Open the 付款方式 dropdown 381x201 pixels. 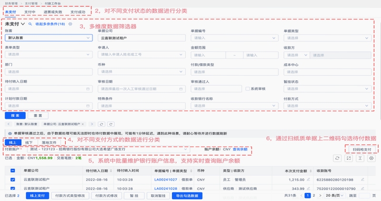[327, 106]
